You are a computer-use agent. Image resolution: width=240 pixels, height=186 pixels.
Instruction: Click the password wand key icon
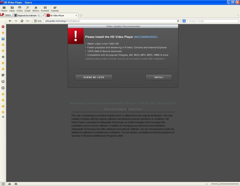[x=28, y=21]
